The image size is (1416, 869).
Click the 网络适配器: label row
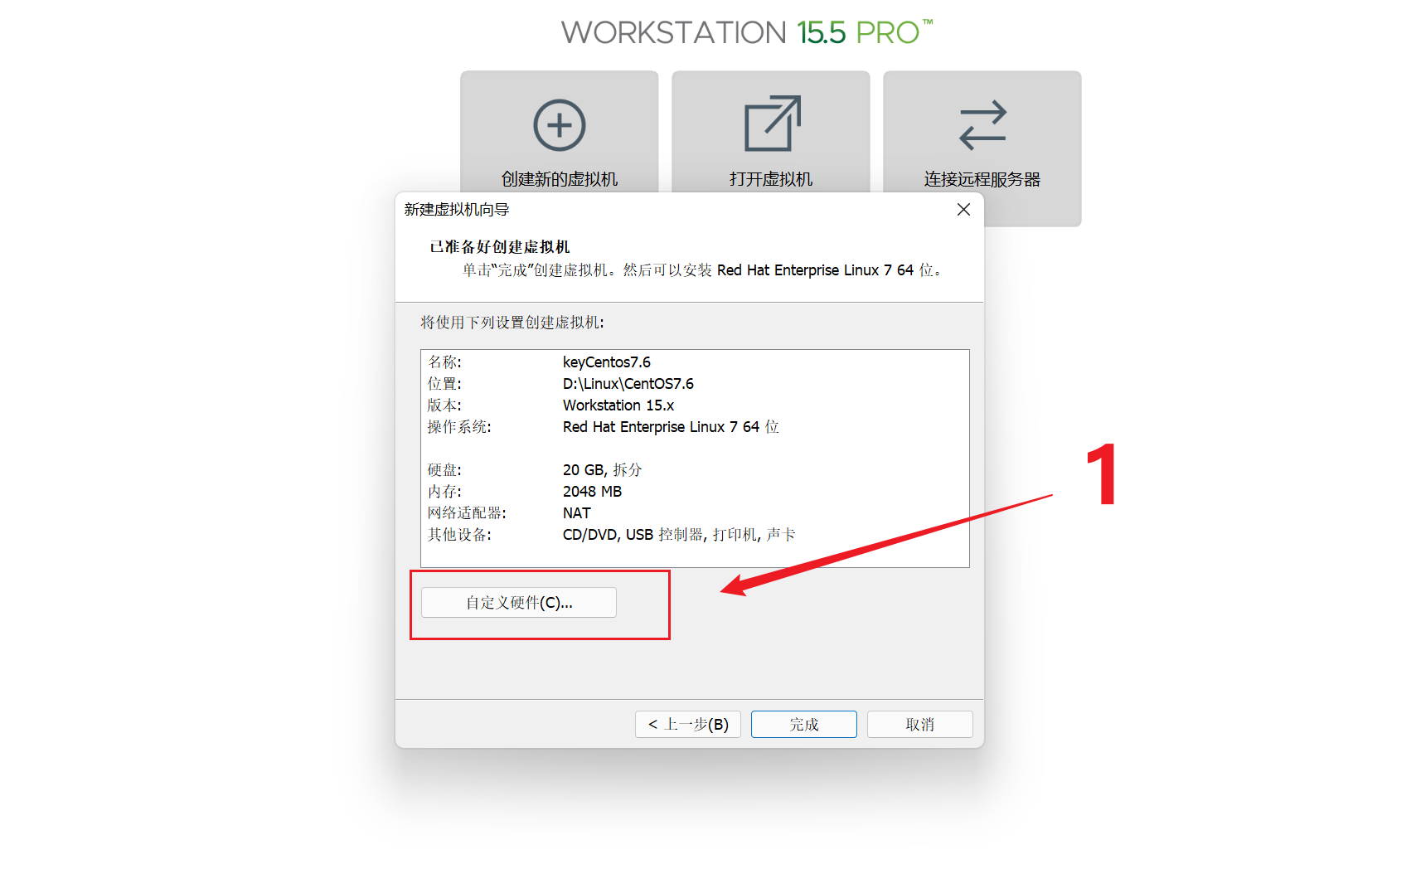(467, 513)
